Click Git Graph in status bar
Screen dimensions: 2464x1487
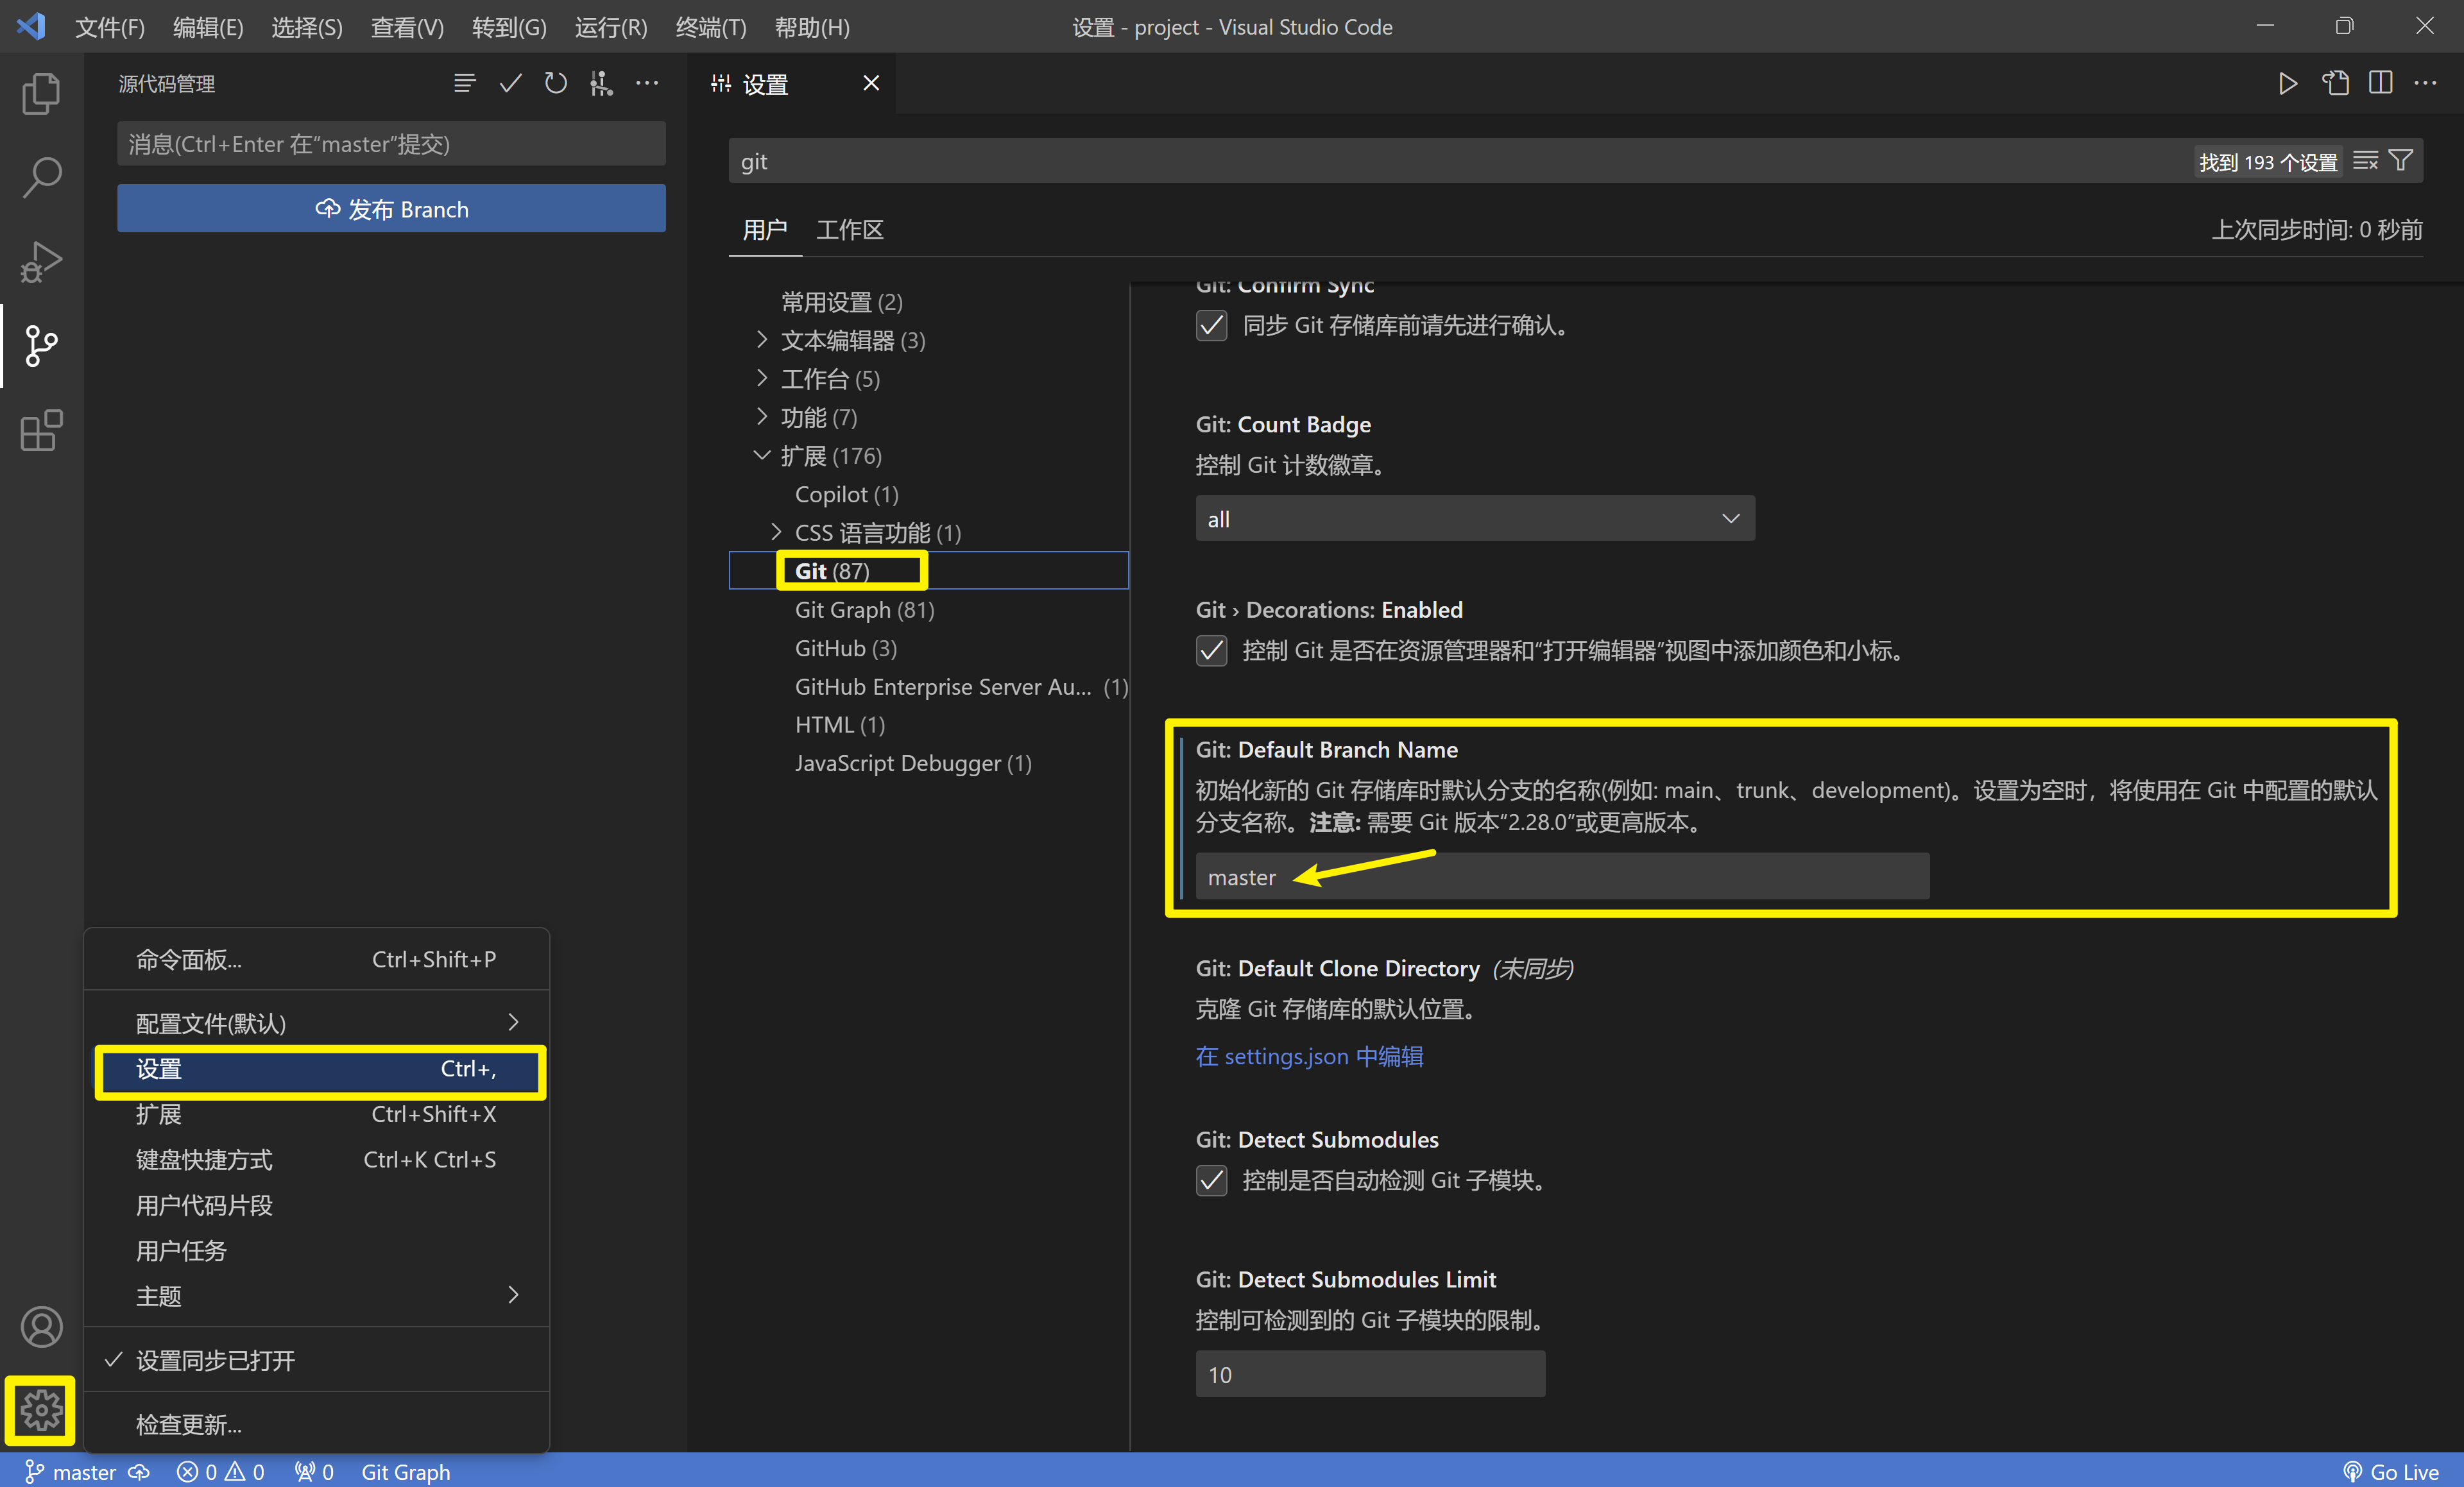[x=406, y=1471]
